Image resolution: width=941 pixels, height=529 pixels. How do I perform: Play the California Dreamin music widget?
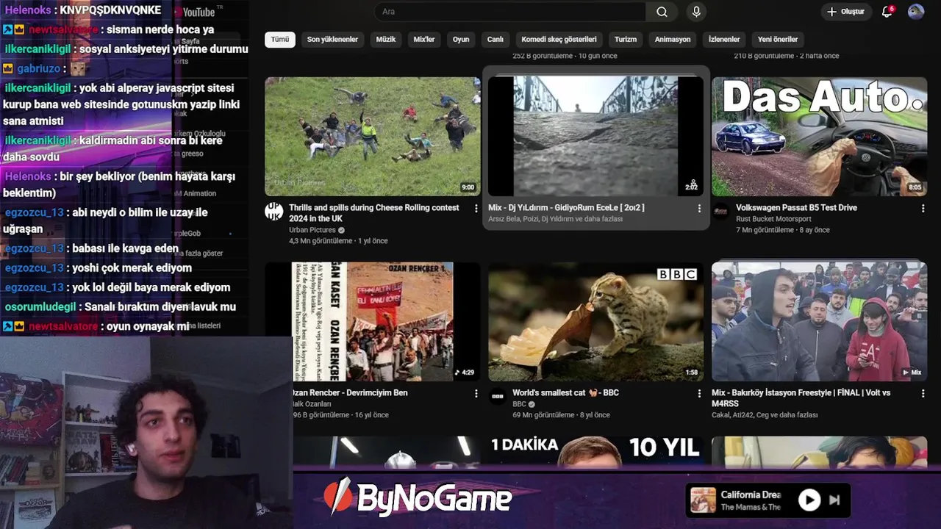[x=809, y=500]
